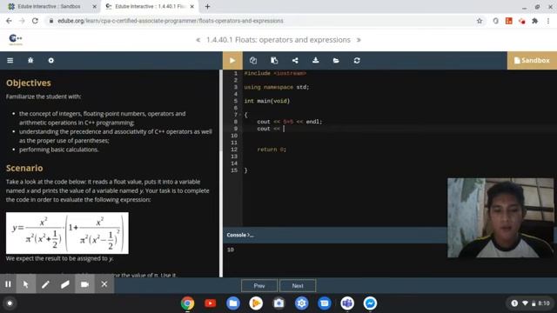The image size is (557, 313).
Task: Click the expression formula image
Action: click(67, 233)
